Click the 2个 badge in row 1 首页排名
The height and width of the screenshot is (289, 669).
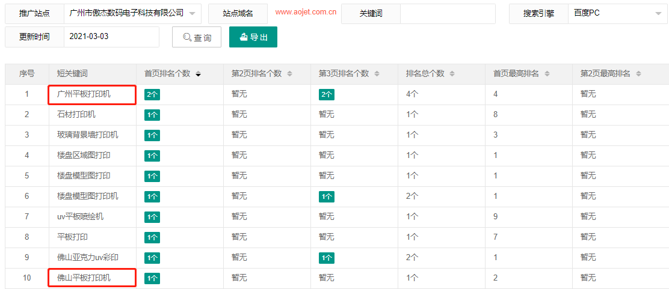click(x=152, y=94)
